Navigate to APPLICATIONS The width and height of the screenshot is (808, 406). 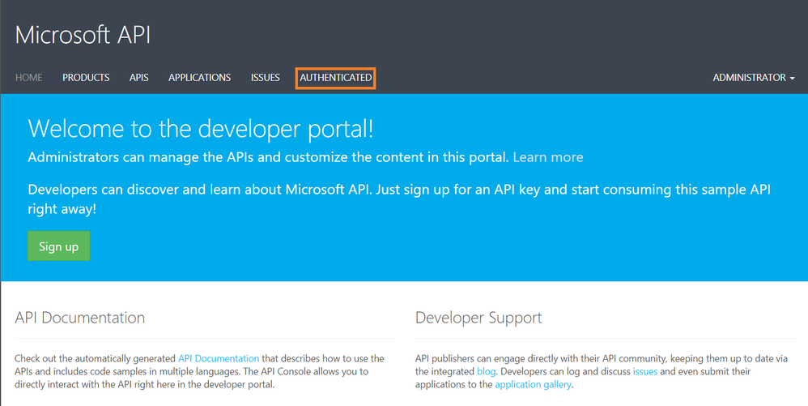[x=199, y=77]
